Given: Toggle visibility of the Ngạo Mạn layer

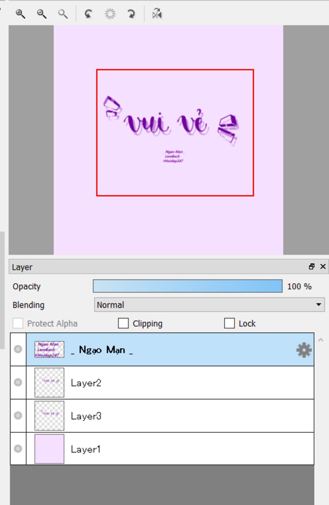Looking at the screenshot, I should (18, 349).
